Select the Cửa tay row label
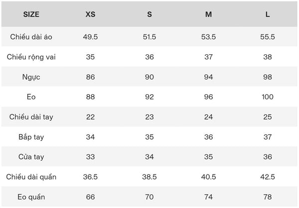 31,157
